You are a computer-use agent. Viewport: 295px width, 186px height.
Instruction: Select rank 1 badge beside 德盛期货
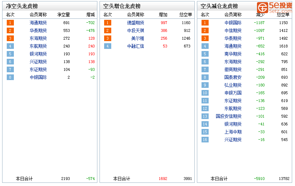(108, 23)
